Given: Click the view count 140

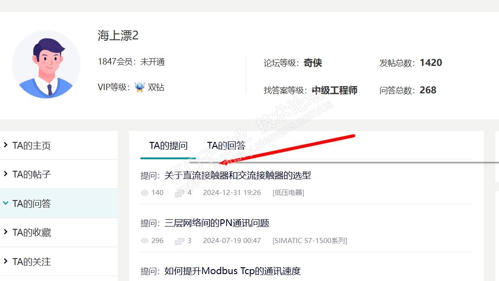Looking at the screenshot, I should pos(157,193).
